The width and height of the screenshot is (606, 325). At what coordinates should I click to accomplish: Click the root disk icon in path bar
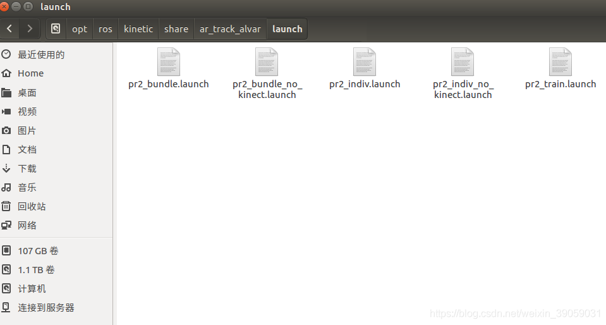pyautogui.click(x=56, y=29)
